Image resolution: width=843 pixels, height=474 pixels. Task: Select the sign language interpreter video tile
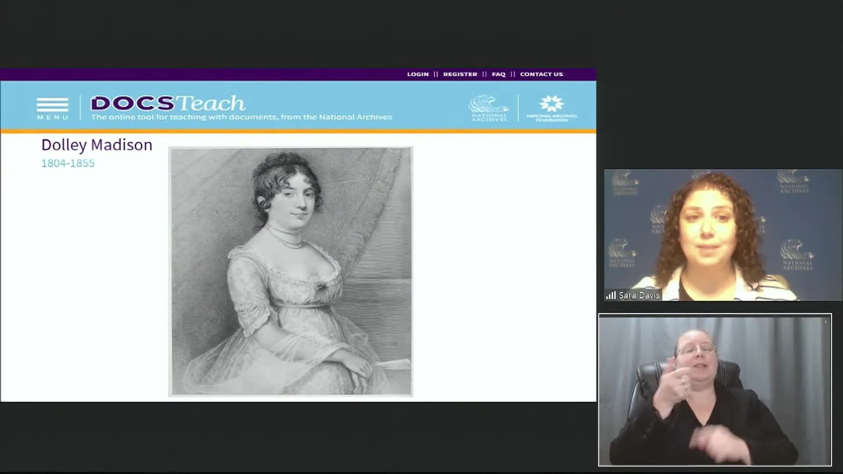pos(715,390)
